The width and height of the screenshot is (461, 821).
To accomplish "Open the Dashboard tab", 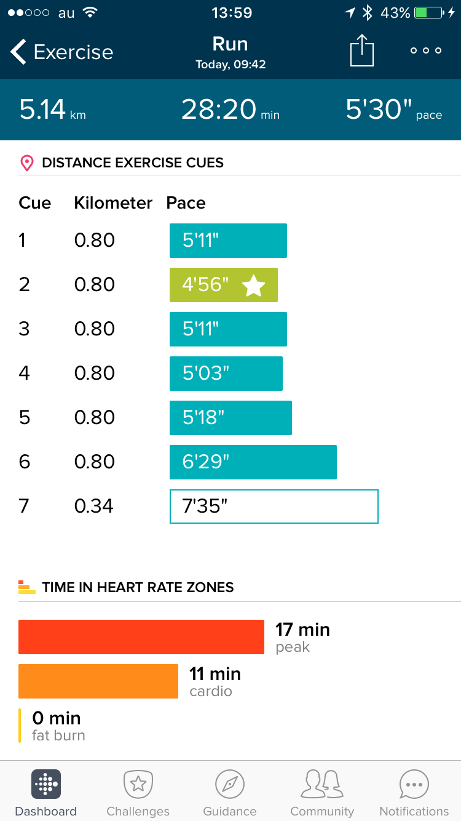I will [x=45, y=793].
